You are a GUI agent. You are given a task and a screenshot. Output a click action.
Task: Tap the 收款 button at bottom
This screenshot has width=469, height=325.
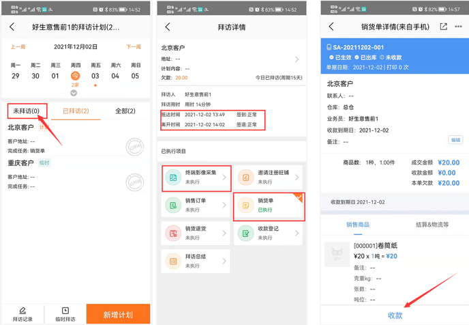(x=395, y=315)
